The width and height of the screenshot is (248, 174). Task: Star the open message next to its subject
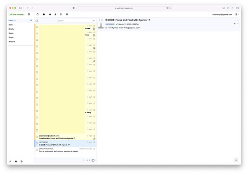coord(102,20)
